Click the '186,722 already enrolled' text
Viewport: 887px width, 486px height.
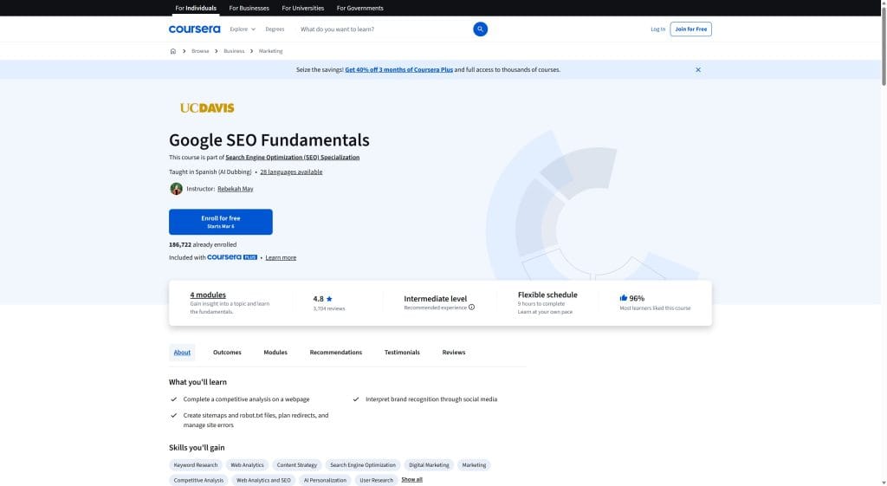[203, 245]
